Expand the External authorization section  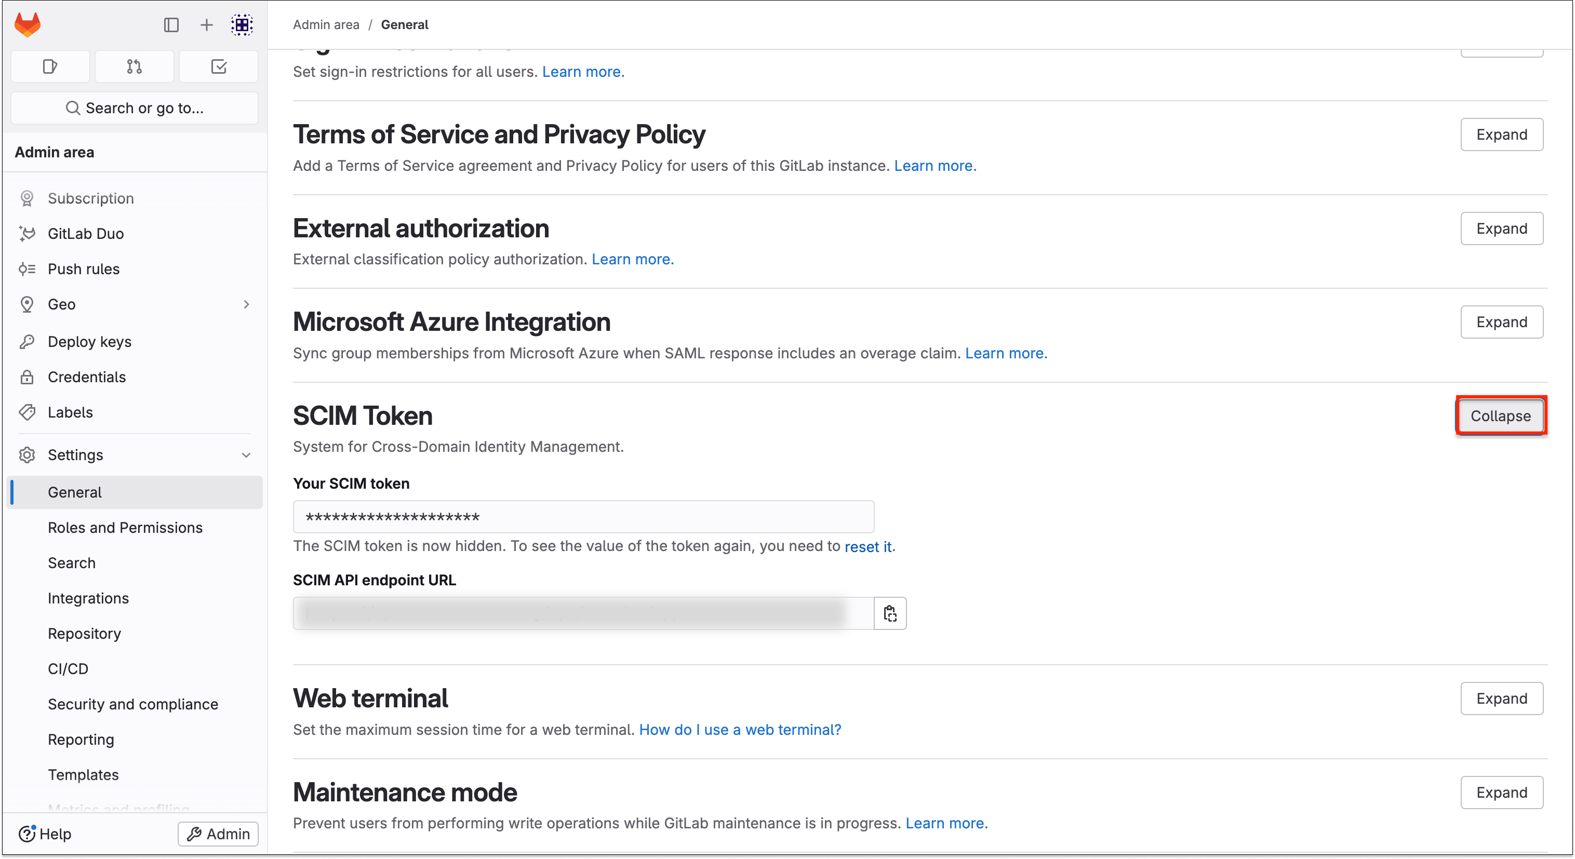click(1502, 229)
